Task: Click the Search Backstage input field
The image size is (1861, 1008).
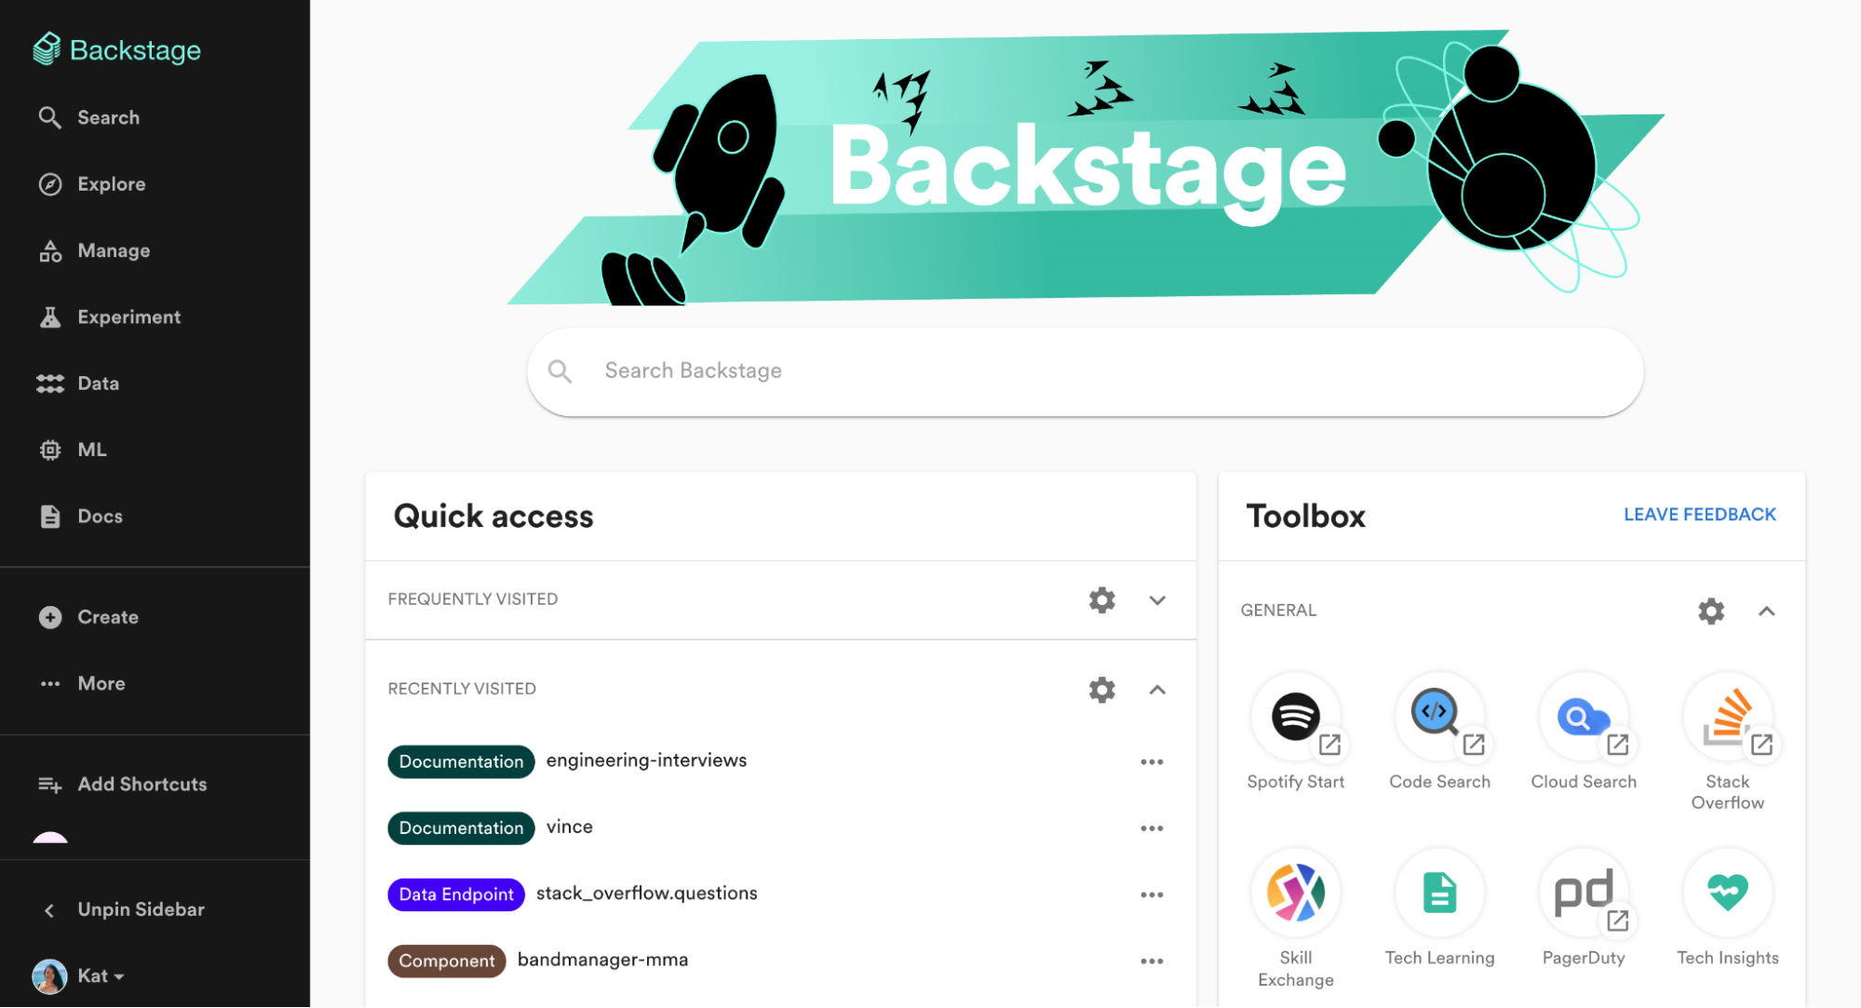Action: point(1086,370)
